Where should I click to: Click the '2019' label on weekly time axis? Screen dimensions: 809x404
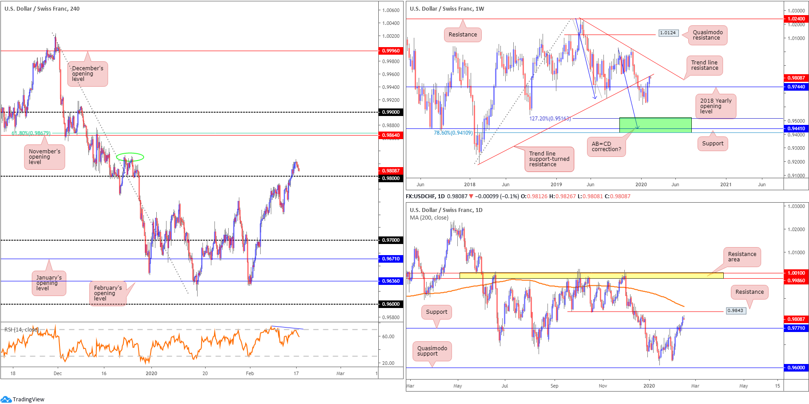tap(556, 184)
